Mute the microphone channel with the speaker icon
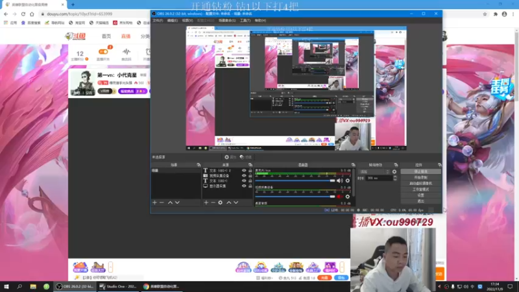This screenshot has width=519, height=292. pos(339,181)
